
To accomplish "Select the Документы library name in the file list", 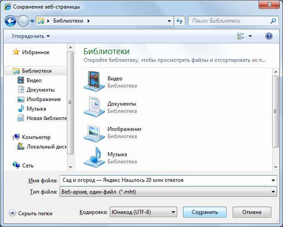I will click(x=122, y=104).
